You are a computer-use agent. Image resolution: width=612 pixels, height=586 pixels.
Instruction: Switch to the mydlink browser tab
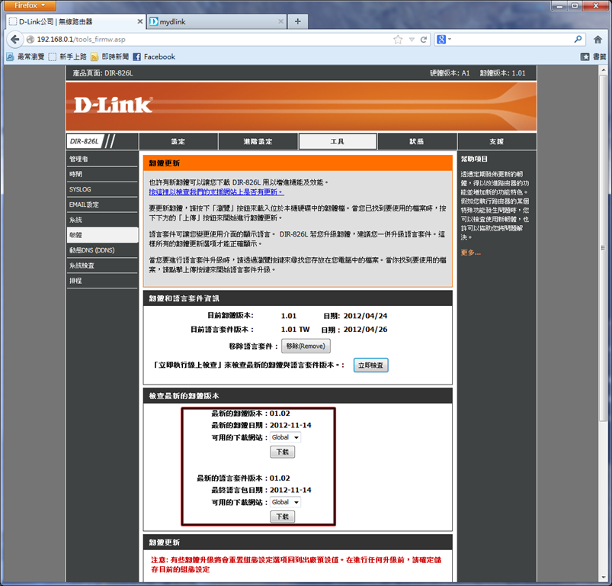click(x=217, y=21)
